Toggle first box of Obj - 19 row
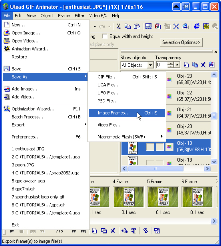 coord(150,147)
